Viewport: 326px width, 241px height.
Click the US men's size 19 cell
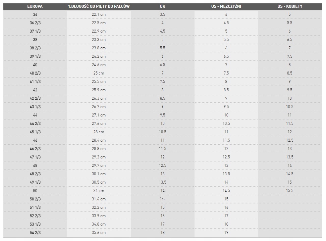tap(226, 233)
